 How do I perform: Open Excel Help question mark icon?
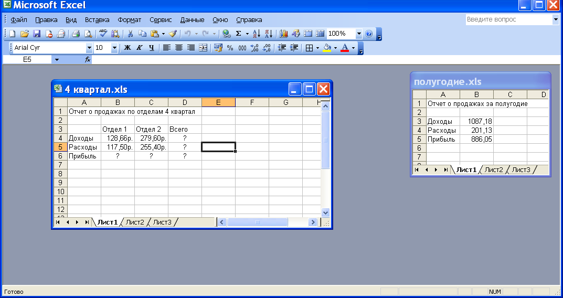[369, 34]
